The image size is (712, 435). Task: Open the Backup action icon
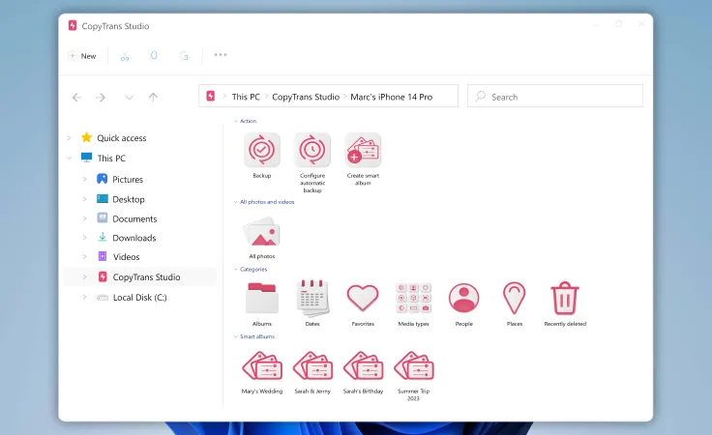pyautogui.click(x=262, y=150)
